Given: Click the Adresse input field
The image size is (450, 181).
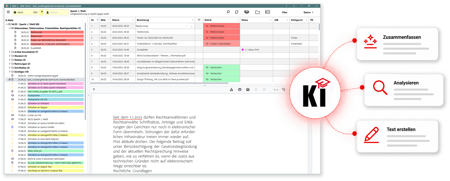Looking at the screenshot, I should point(56,12).
